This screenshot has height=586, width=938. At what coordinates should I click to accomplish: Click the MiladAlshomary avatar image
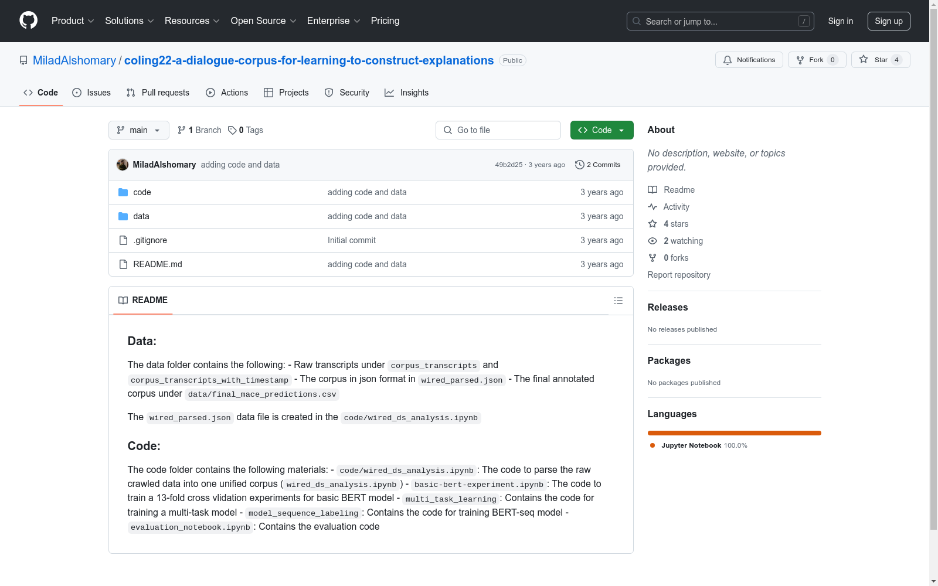tap(123, 165)
